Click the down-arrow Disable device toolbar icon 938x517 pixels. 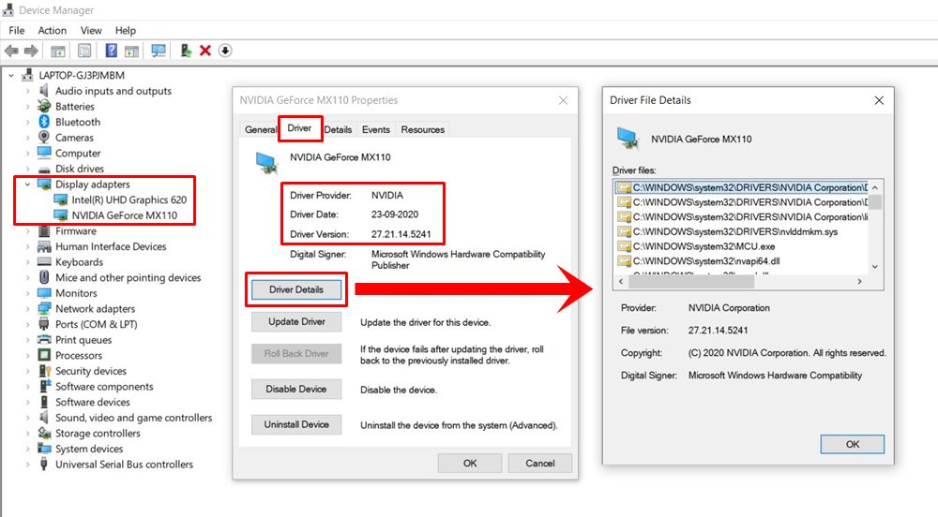225,51
